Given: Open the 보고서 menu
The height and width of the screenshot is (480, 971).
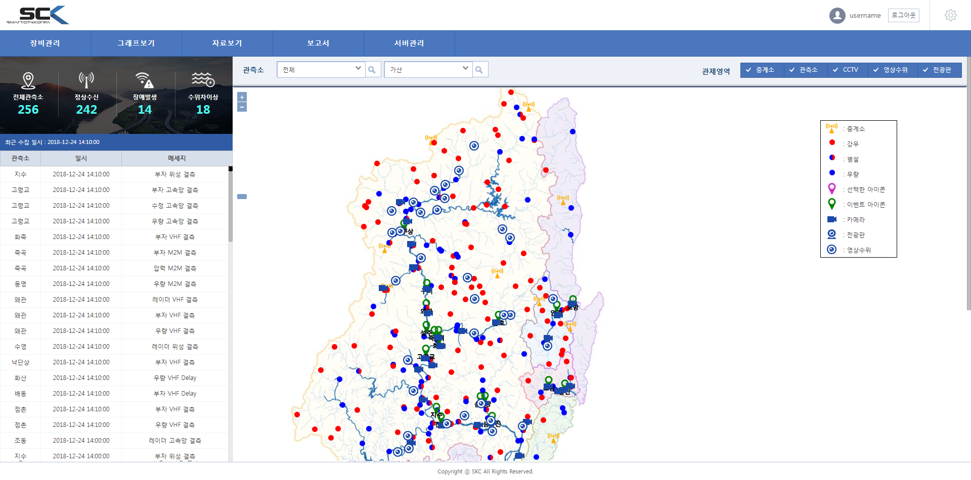Looking at the screenshot, I should click(318, 43).
